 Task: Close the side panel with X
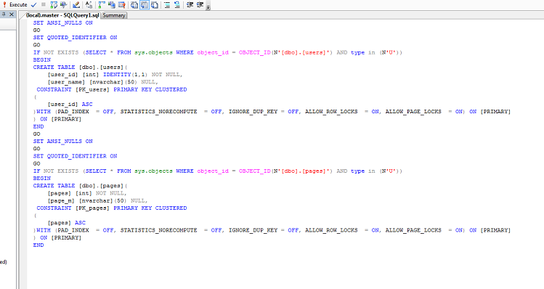12,15
